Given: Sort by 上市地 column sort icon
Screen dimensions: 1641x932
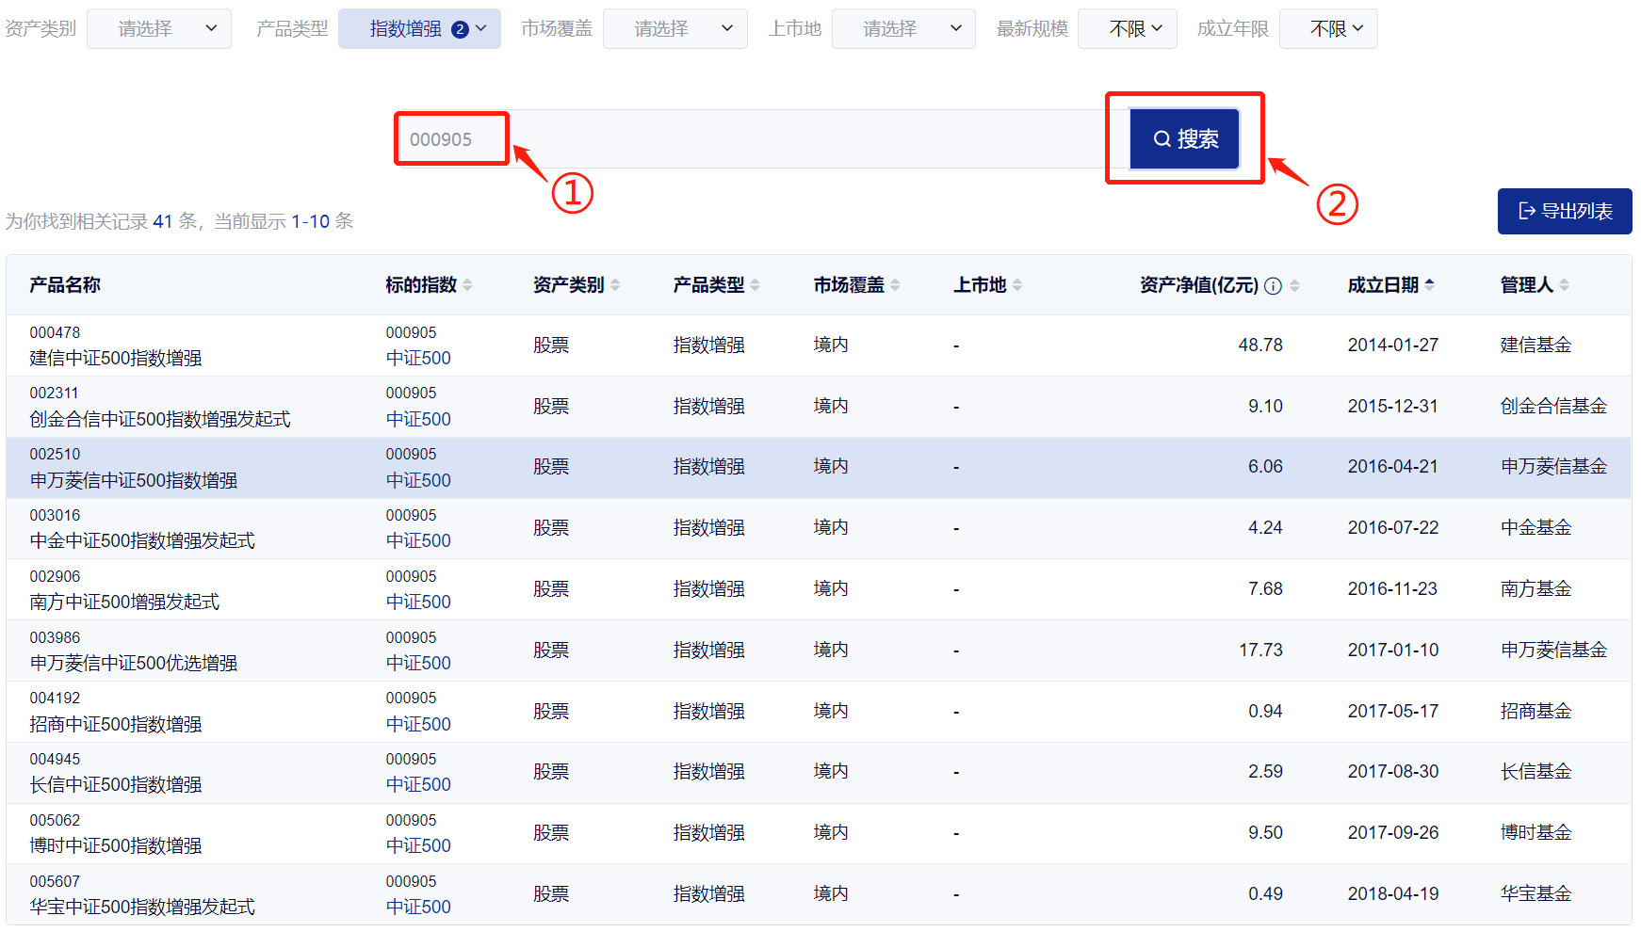Looking at the screenshot, I should (x=1017, y=285).
